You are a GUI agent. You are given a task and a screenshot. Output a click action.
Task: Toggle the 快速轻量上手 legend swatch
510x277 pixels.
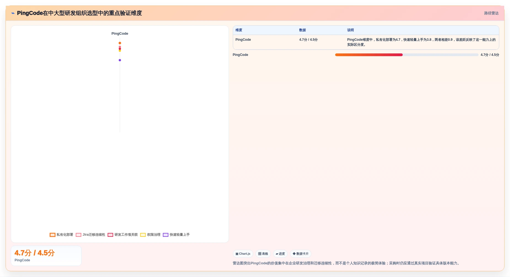tap(165, 235)
